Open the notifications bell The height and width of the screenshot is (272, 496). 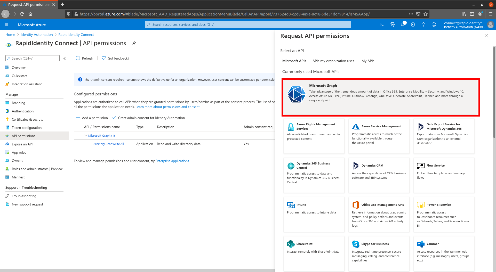coord(403,25)
